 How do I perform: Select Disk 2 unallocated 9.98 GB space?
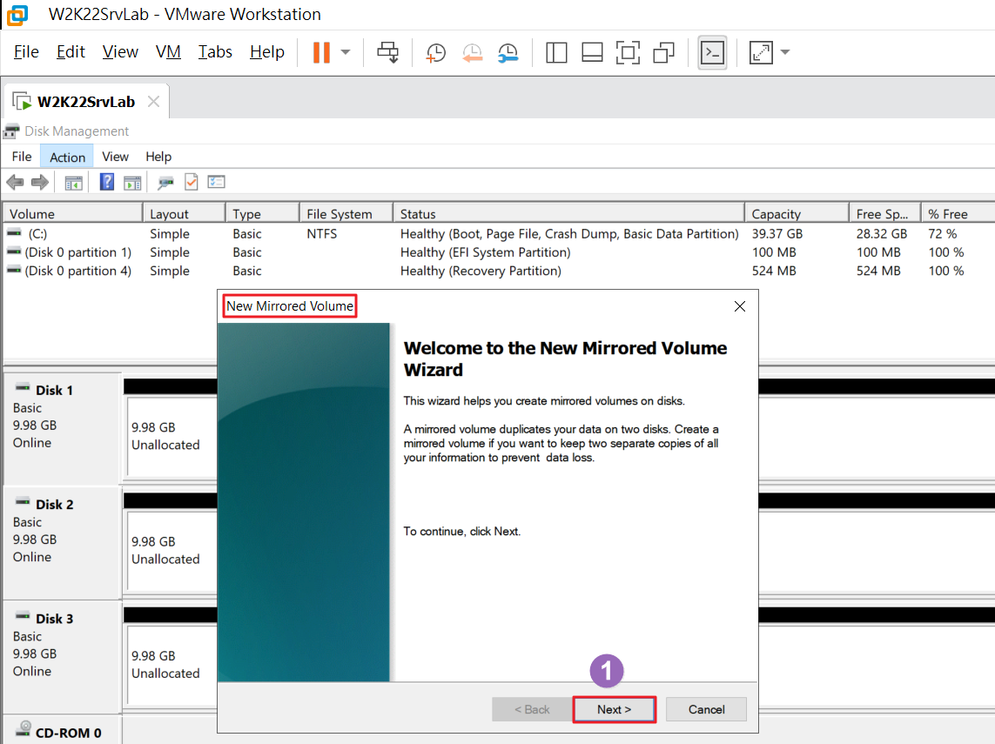(x=171, y=551)
